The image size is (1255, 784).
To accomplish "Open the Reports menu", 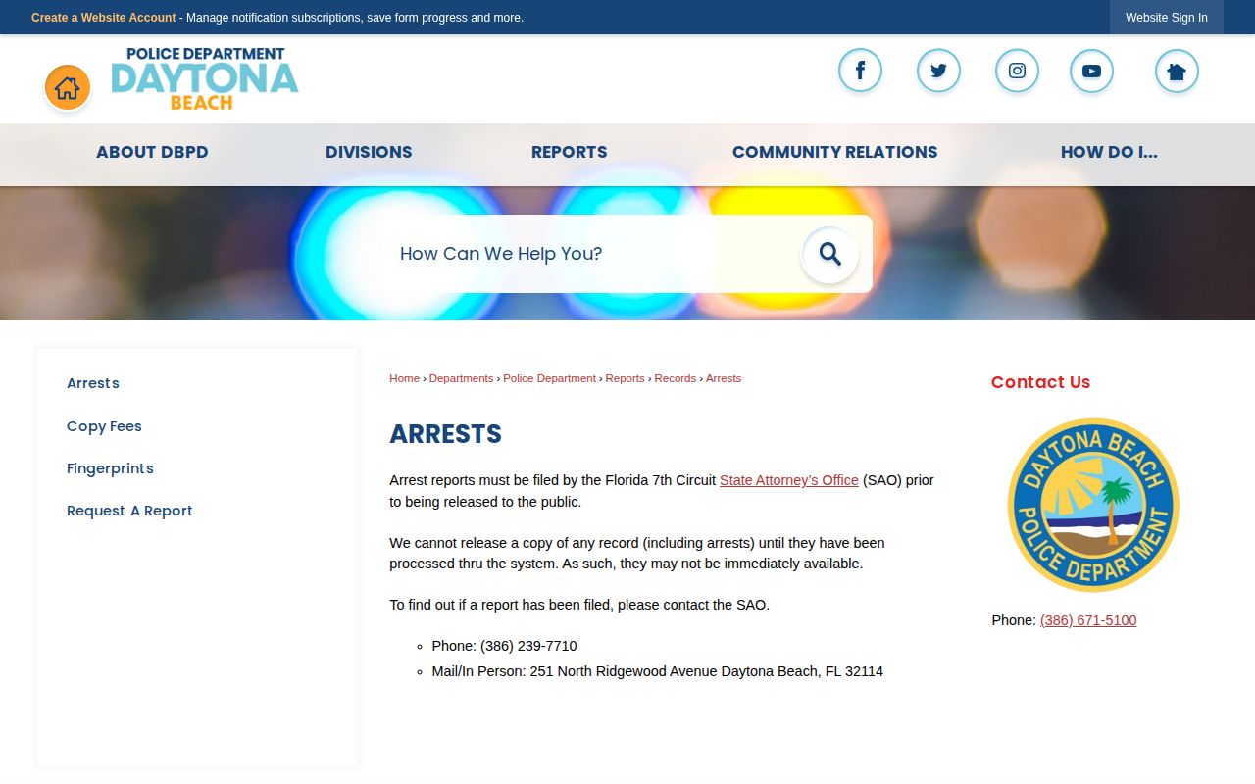I will point(570,152).
